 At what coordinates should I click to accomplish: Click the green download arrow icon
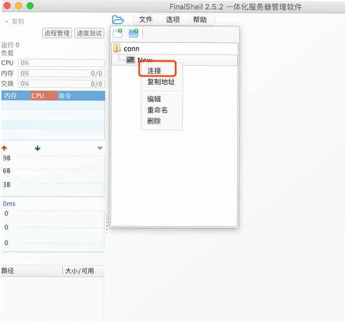[38, 148]
